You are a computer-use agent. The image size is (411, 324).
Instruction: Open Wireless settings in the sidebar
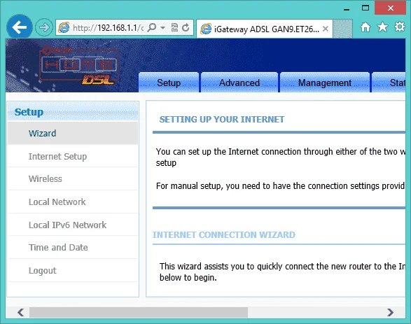click(73, 179)
